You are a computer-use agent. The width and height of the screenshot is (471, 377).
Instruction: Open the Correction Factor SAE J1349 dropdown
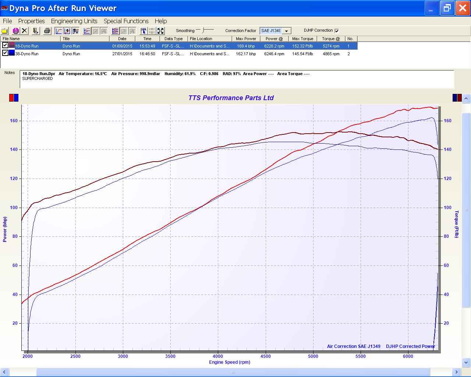(x=286, y=31)
